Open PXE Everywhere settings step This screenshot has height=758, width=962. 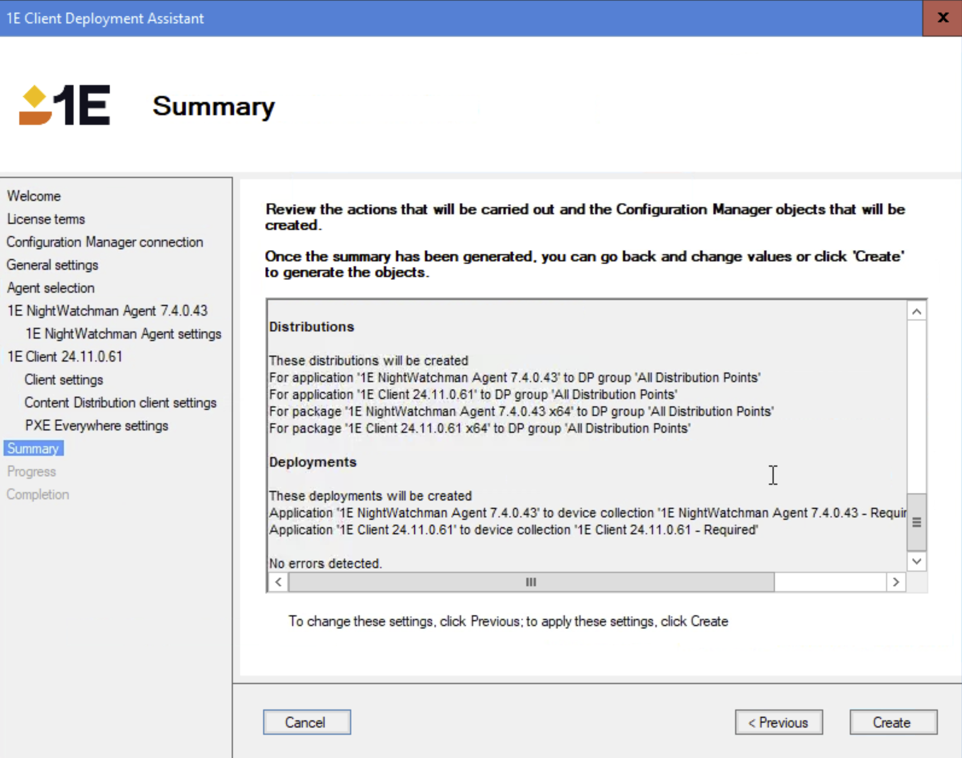pyautogui.click(x=97, y=426)
